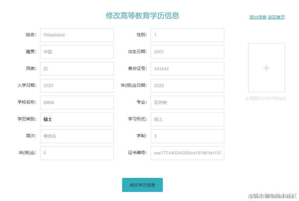The width and height of the screenshot is (299, 201).
Task: Select the 出生日期 field showing 2001
Action: click(187, 52)
